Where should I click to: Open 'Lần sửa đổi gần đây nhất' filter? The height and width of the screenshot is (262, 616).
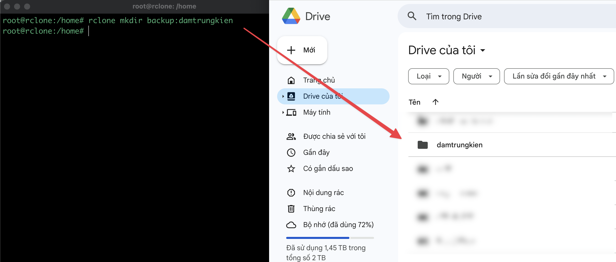click(559, 76)
